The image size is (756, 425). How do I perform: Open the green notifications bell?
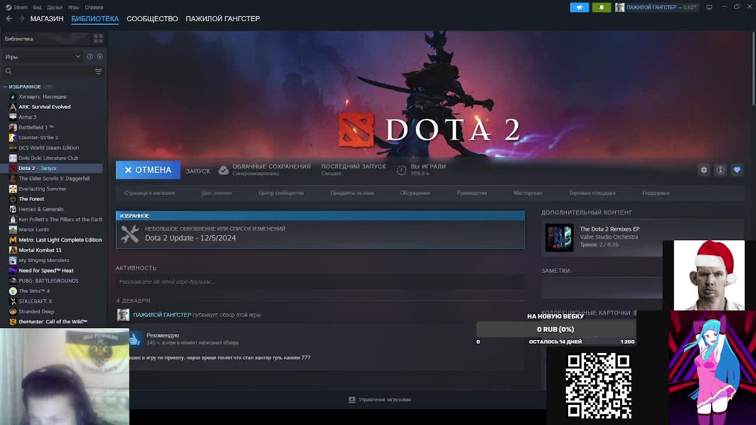(x=601, y=7)
